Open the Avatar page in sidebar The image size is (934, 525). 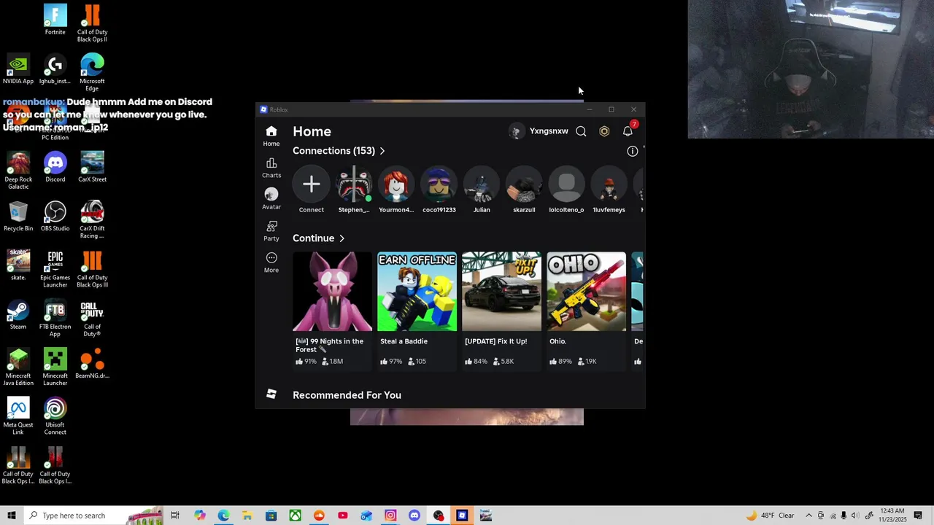[271, 199]
